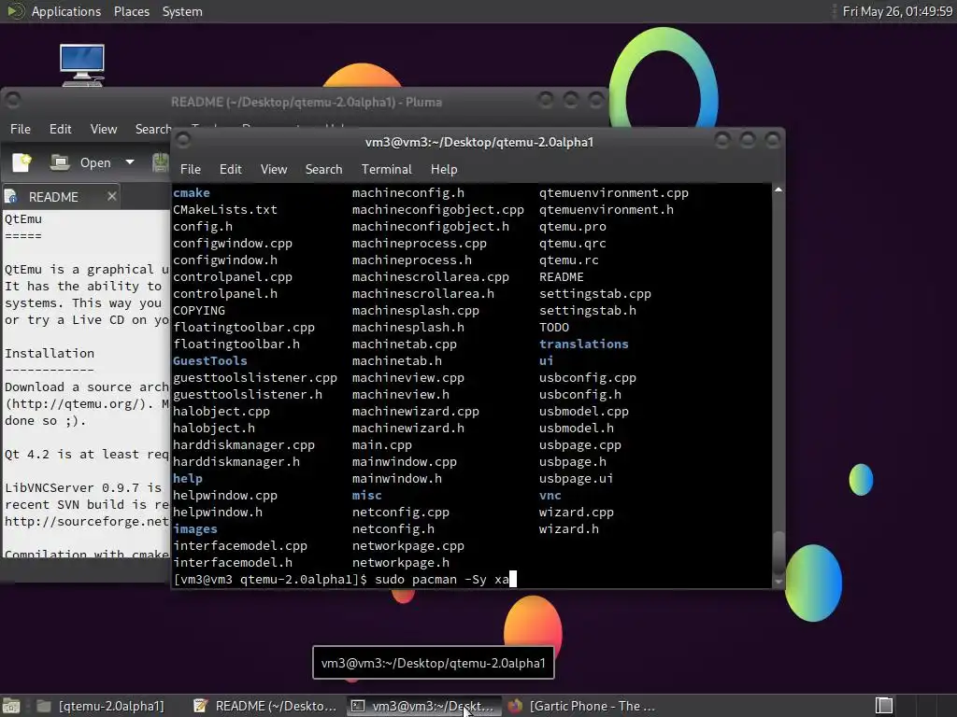957x717 pixels.
Task: Click the misc directory in terminal listing
Action: 366,496
